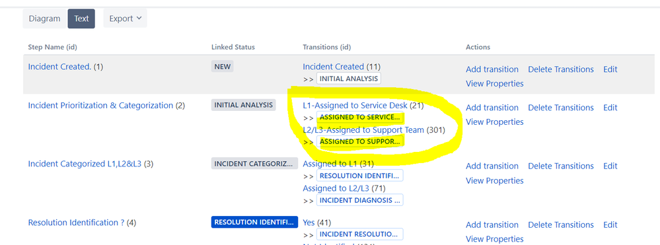View Properties of Incident Categorized step
The image size is (660, 245).
coord(495,180)
